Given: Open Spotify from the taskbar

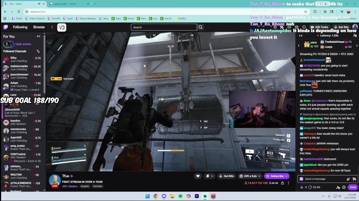Looking at the screenshot, I should pyautogui.click(x=180, y=196).
